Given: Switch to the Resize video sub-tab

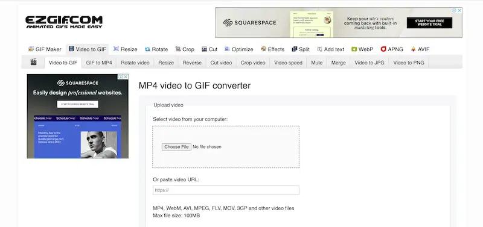Looking at the screenshot, I should [x=166, y=63].
